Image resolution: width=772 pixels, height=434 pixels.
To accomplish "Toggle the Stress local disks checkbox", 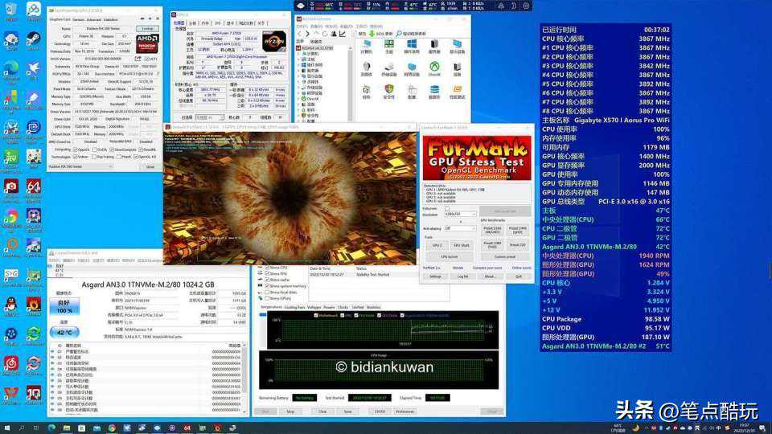I will pos(268,293).
